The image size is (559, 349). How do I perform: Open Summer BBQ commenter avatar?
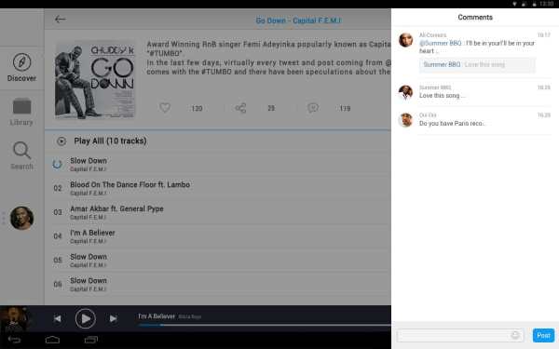pos(405,92)
